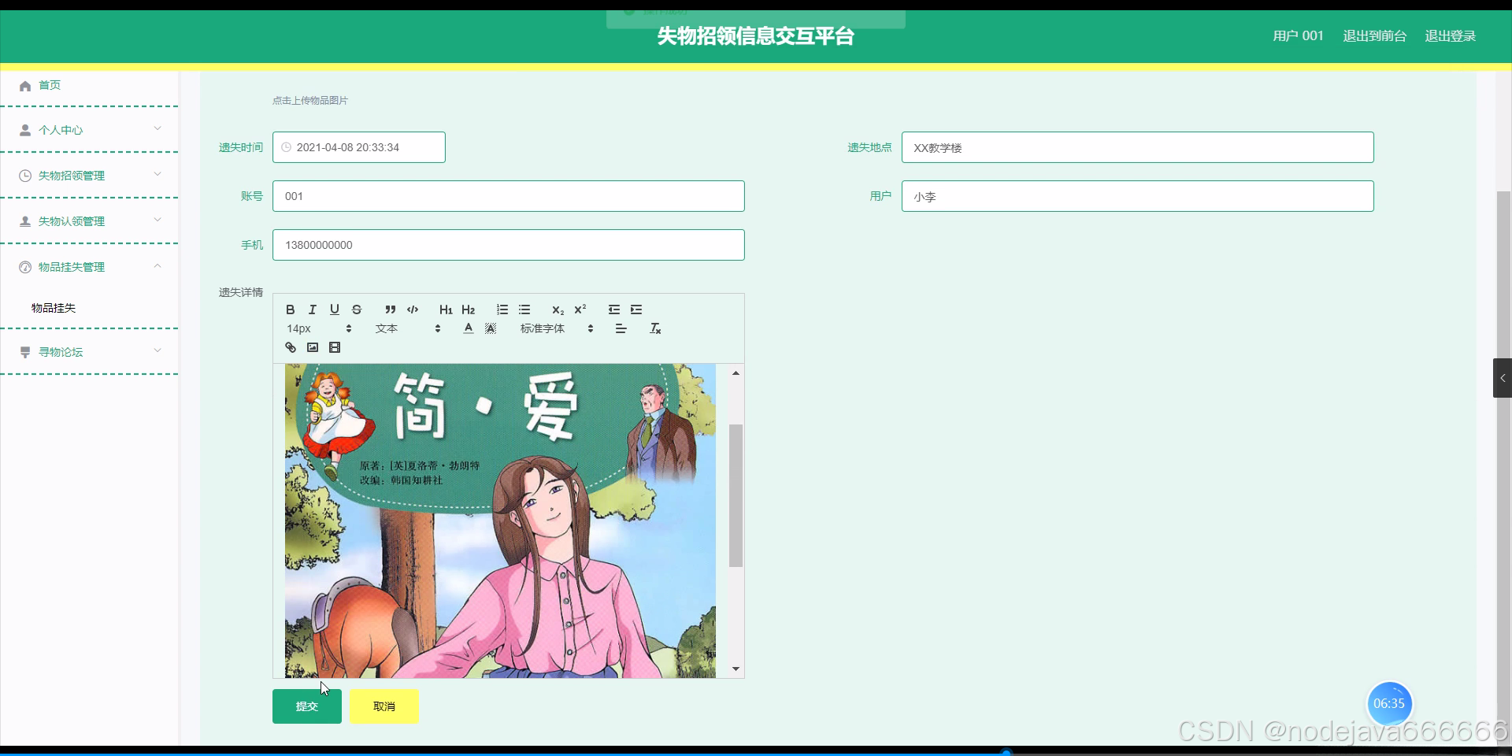Focus the 用户 input field with 小李
Screen dimensions: 1512x756
pyautogui.click(x=1137, y=196)
